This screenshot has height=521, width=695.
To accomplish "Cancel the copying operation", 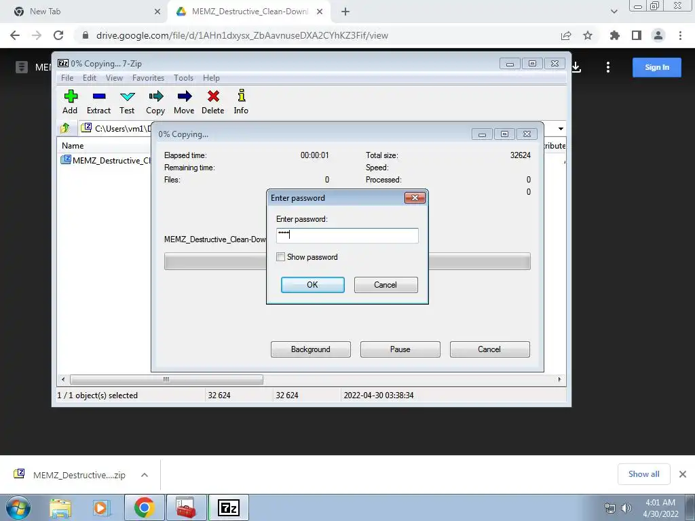I will tap(489, 349).
